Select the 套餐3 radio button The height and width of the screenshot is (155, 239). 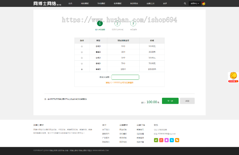[82, 57]
